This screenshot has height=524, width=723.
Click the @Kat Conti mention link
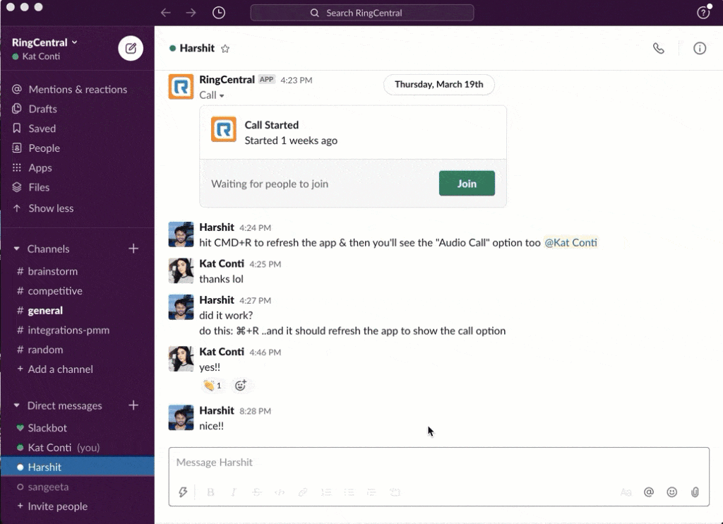tap(570, 243)
